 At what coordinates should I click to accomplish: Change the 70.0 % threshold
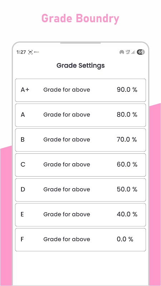127,139
